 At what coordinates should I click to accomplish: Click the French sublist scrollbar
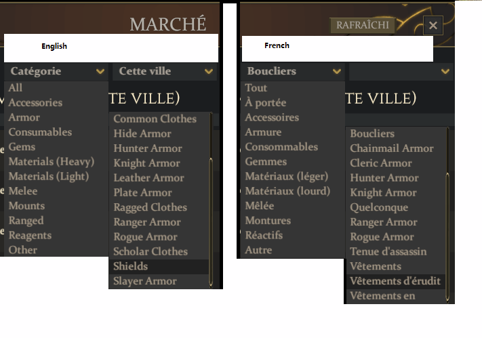click(447, 224)
